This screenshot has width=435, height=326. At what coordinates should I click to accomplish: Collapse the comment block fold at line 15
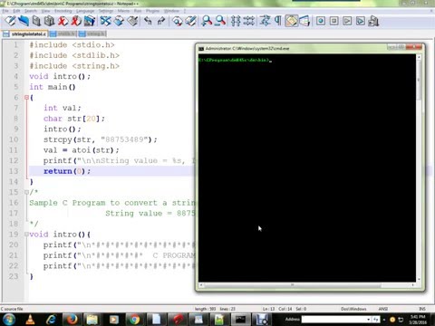[26, 192]
